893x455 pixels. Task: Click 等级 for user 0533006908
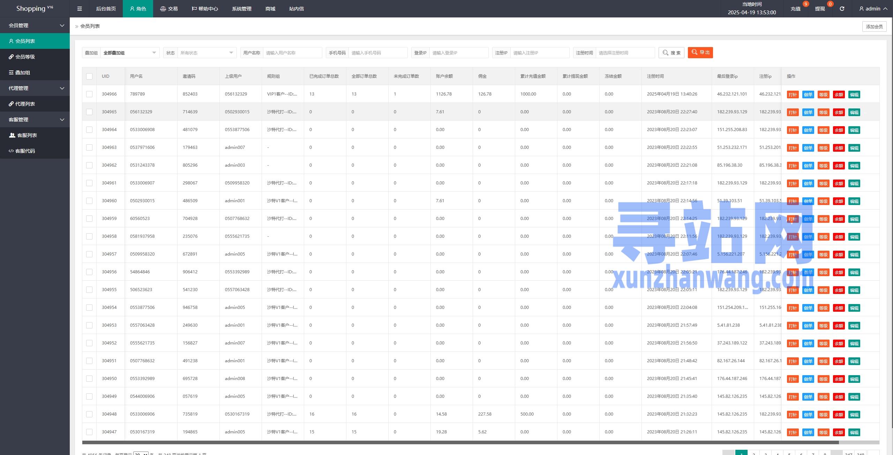point(823,130)
